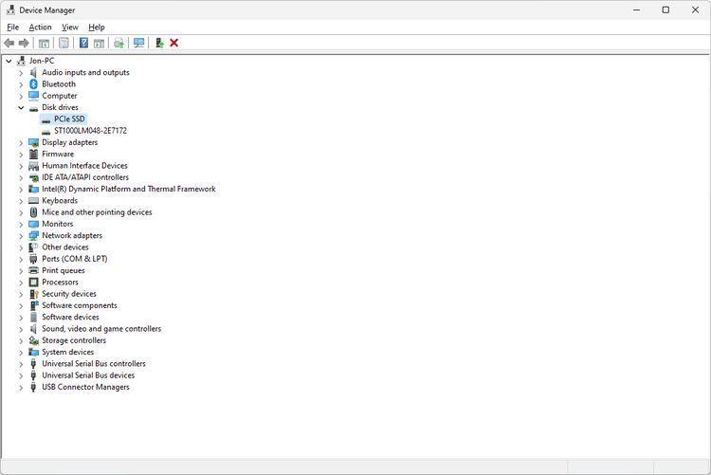This screenshot has width=711, height=475.
Task: Click the Back arrow toolbar button
Action: pos(9,43)
